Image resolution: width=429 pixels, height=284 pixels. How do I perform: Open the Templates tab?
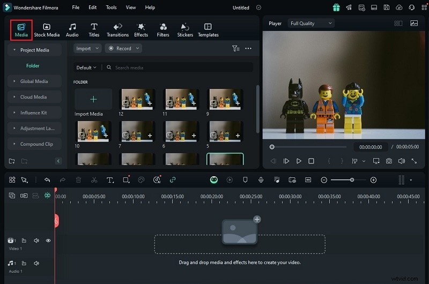pyautogui.click(x=208, y=30)
